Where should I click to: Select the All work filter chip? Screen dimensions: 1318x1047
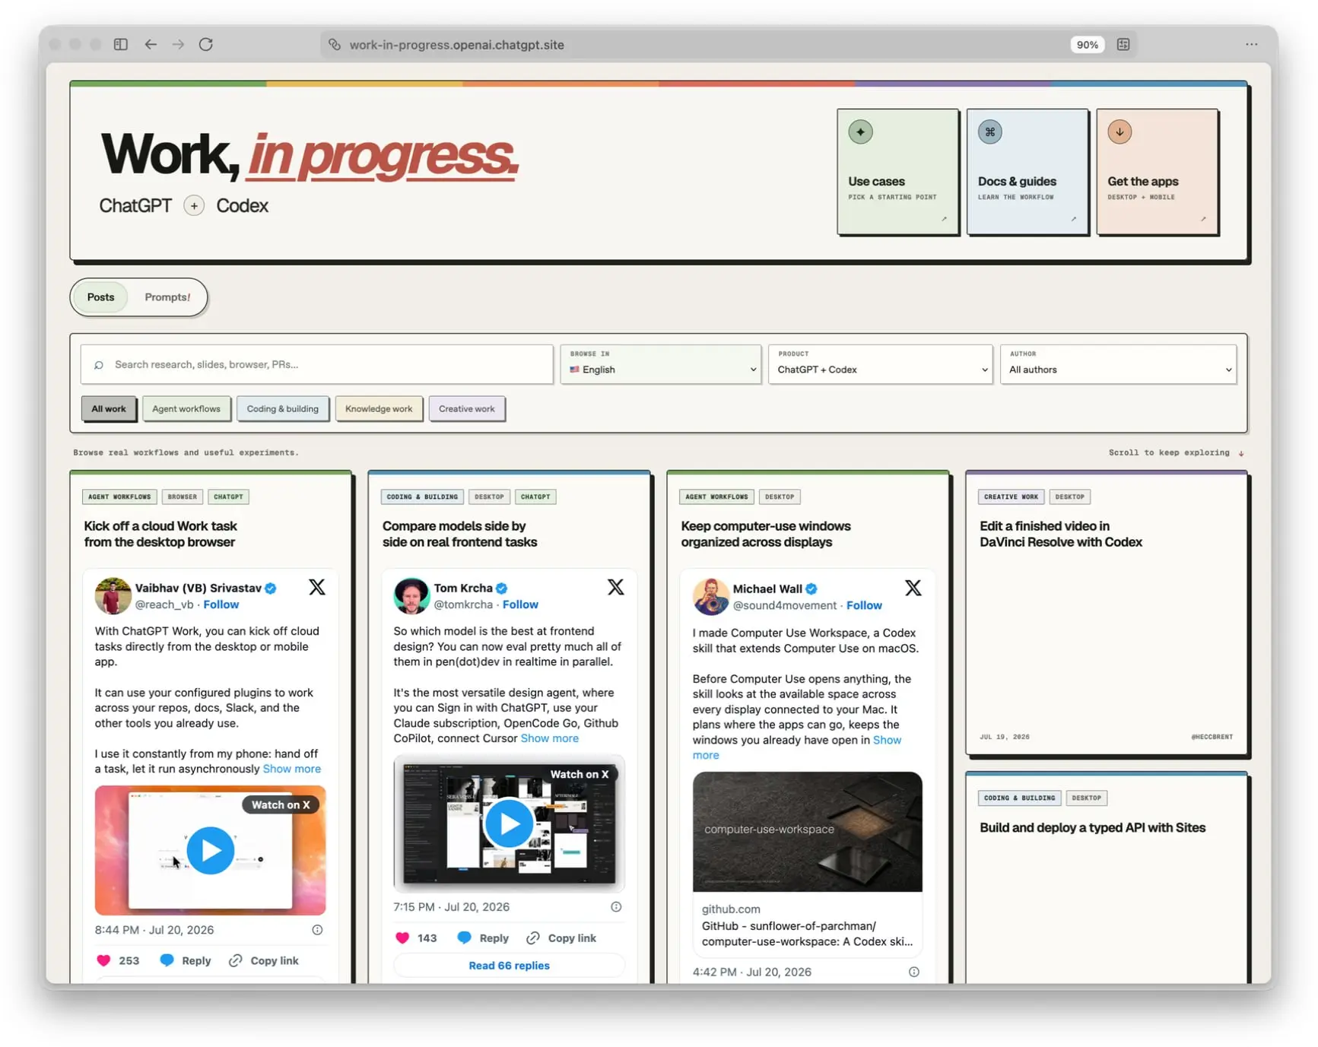pyautogui.click(x=109, y=409)
